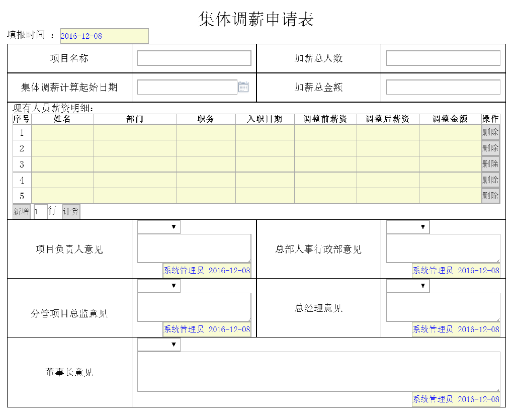The height and width of the screenshot is (419, 515).
Task: Delete row 5 with its 删除 button
Action: coord(490,196)
